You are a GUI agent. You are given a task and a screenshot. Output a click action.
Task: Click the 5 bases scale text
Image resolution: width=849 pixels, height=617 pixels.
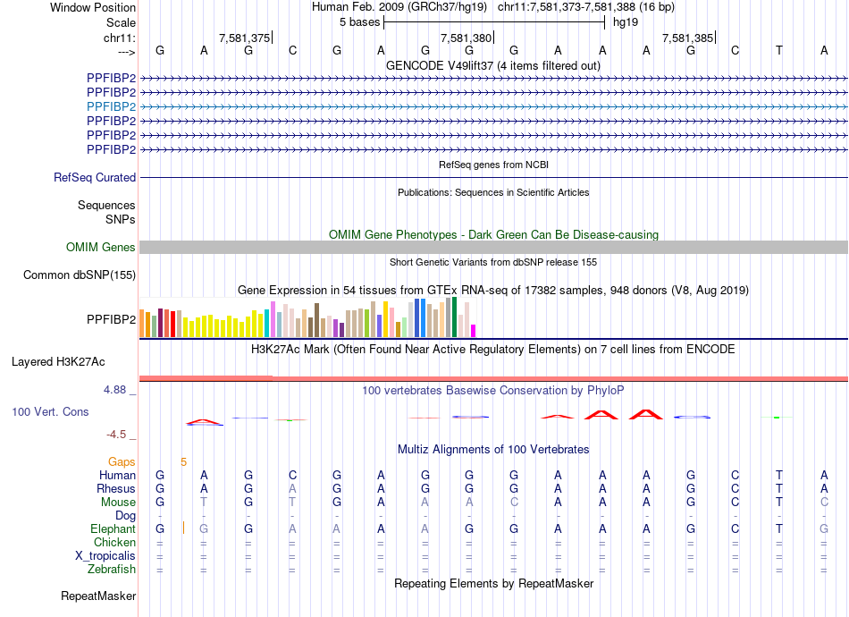click(x=359, y=22)
